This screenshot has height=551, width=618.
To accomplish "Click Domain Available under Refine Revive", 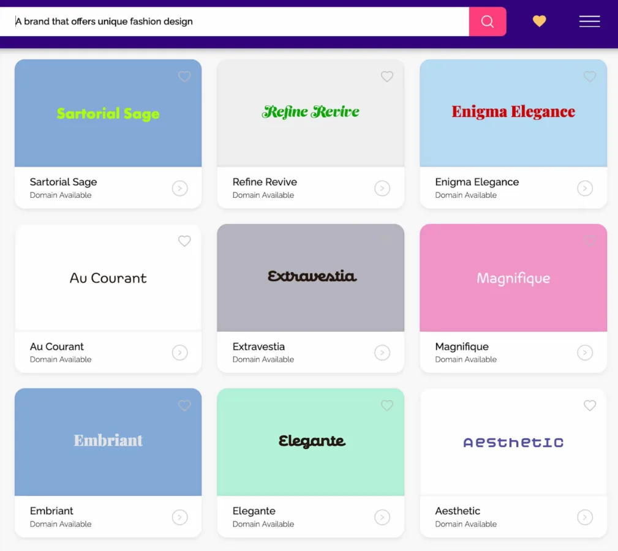I will click(x=263, y=195).
